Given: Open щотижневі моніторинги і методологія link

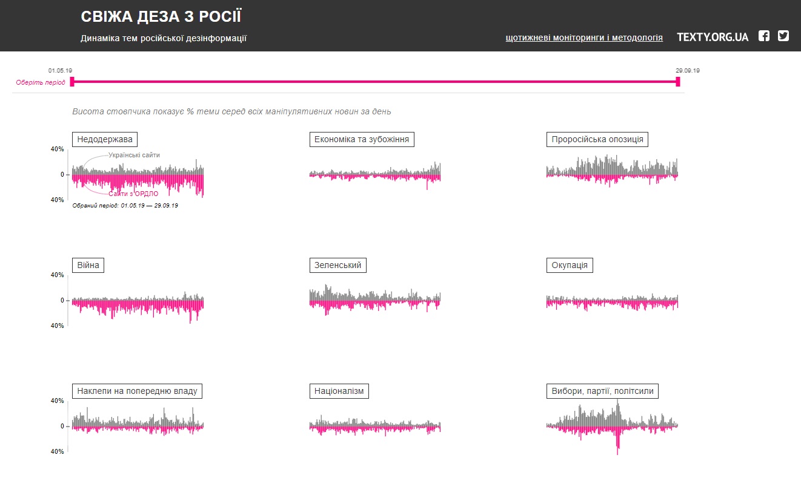Looking at the screenshot, I should coord(584,38).
